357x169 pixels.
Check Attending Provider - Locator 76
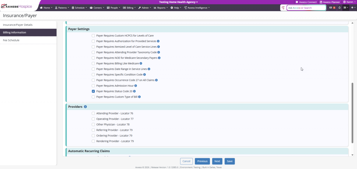[x=93, y=113]
